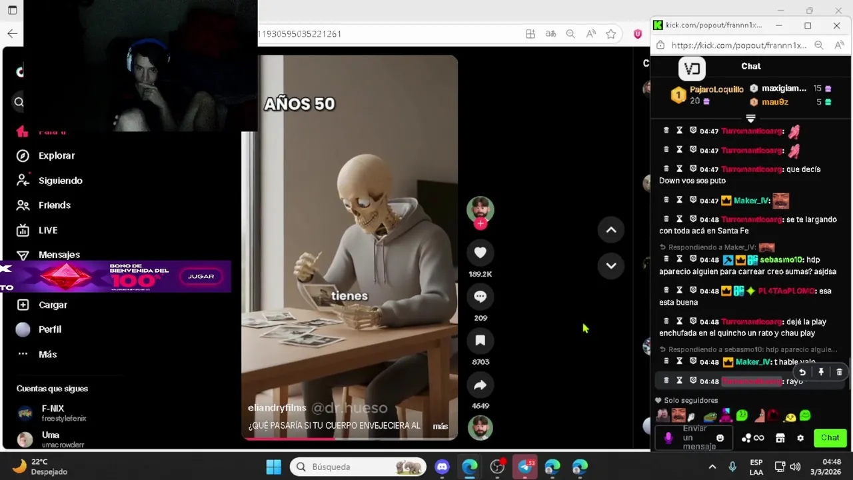Open the red shield extension icon
Image resolution: width=853 pixels, height=480 pixels.
tap(638, 34)
